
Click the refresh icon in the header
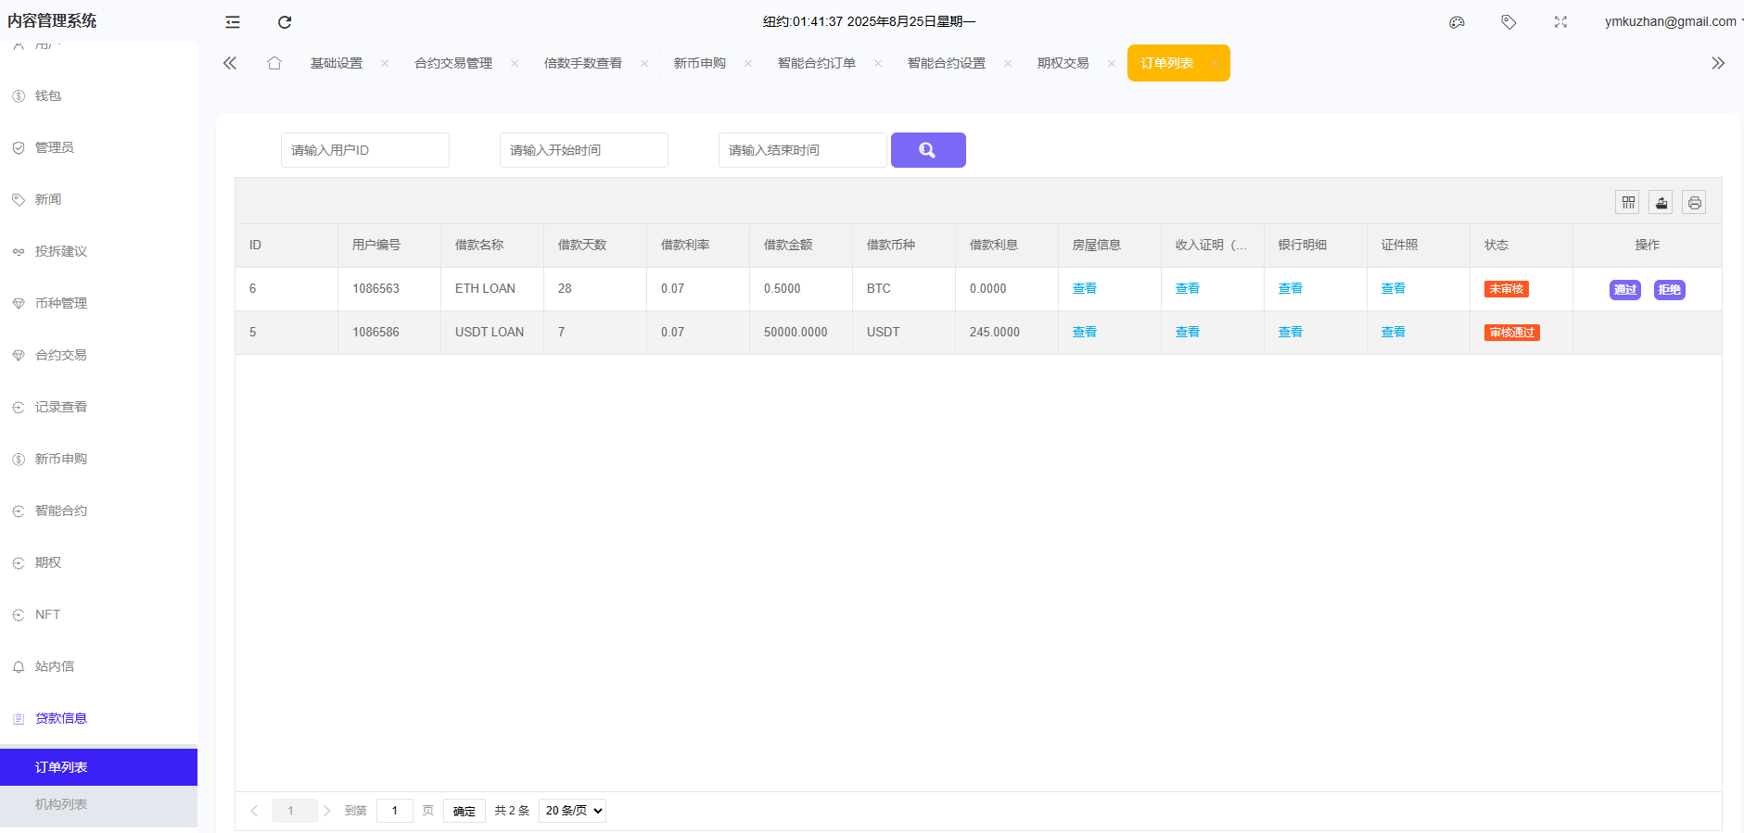[x=285, y=22]
